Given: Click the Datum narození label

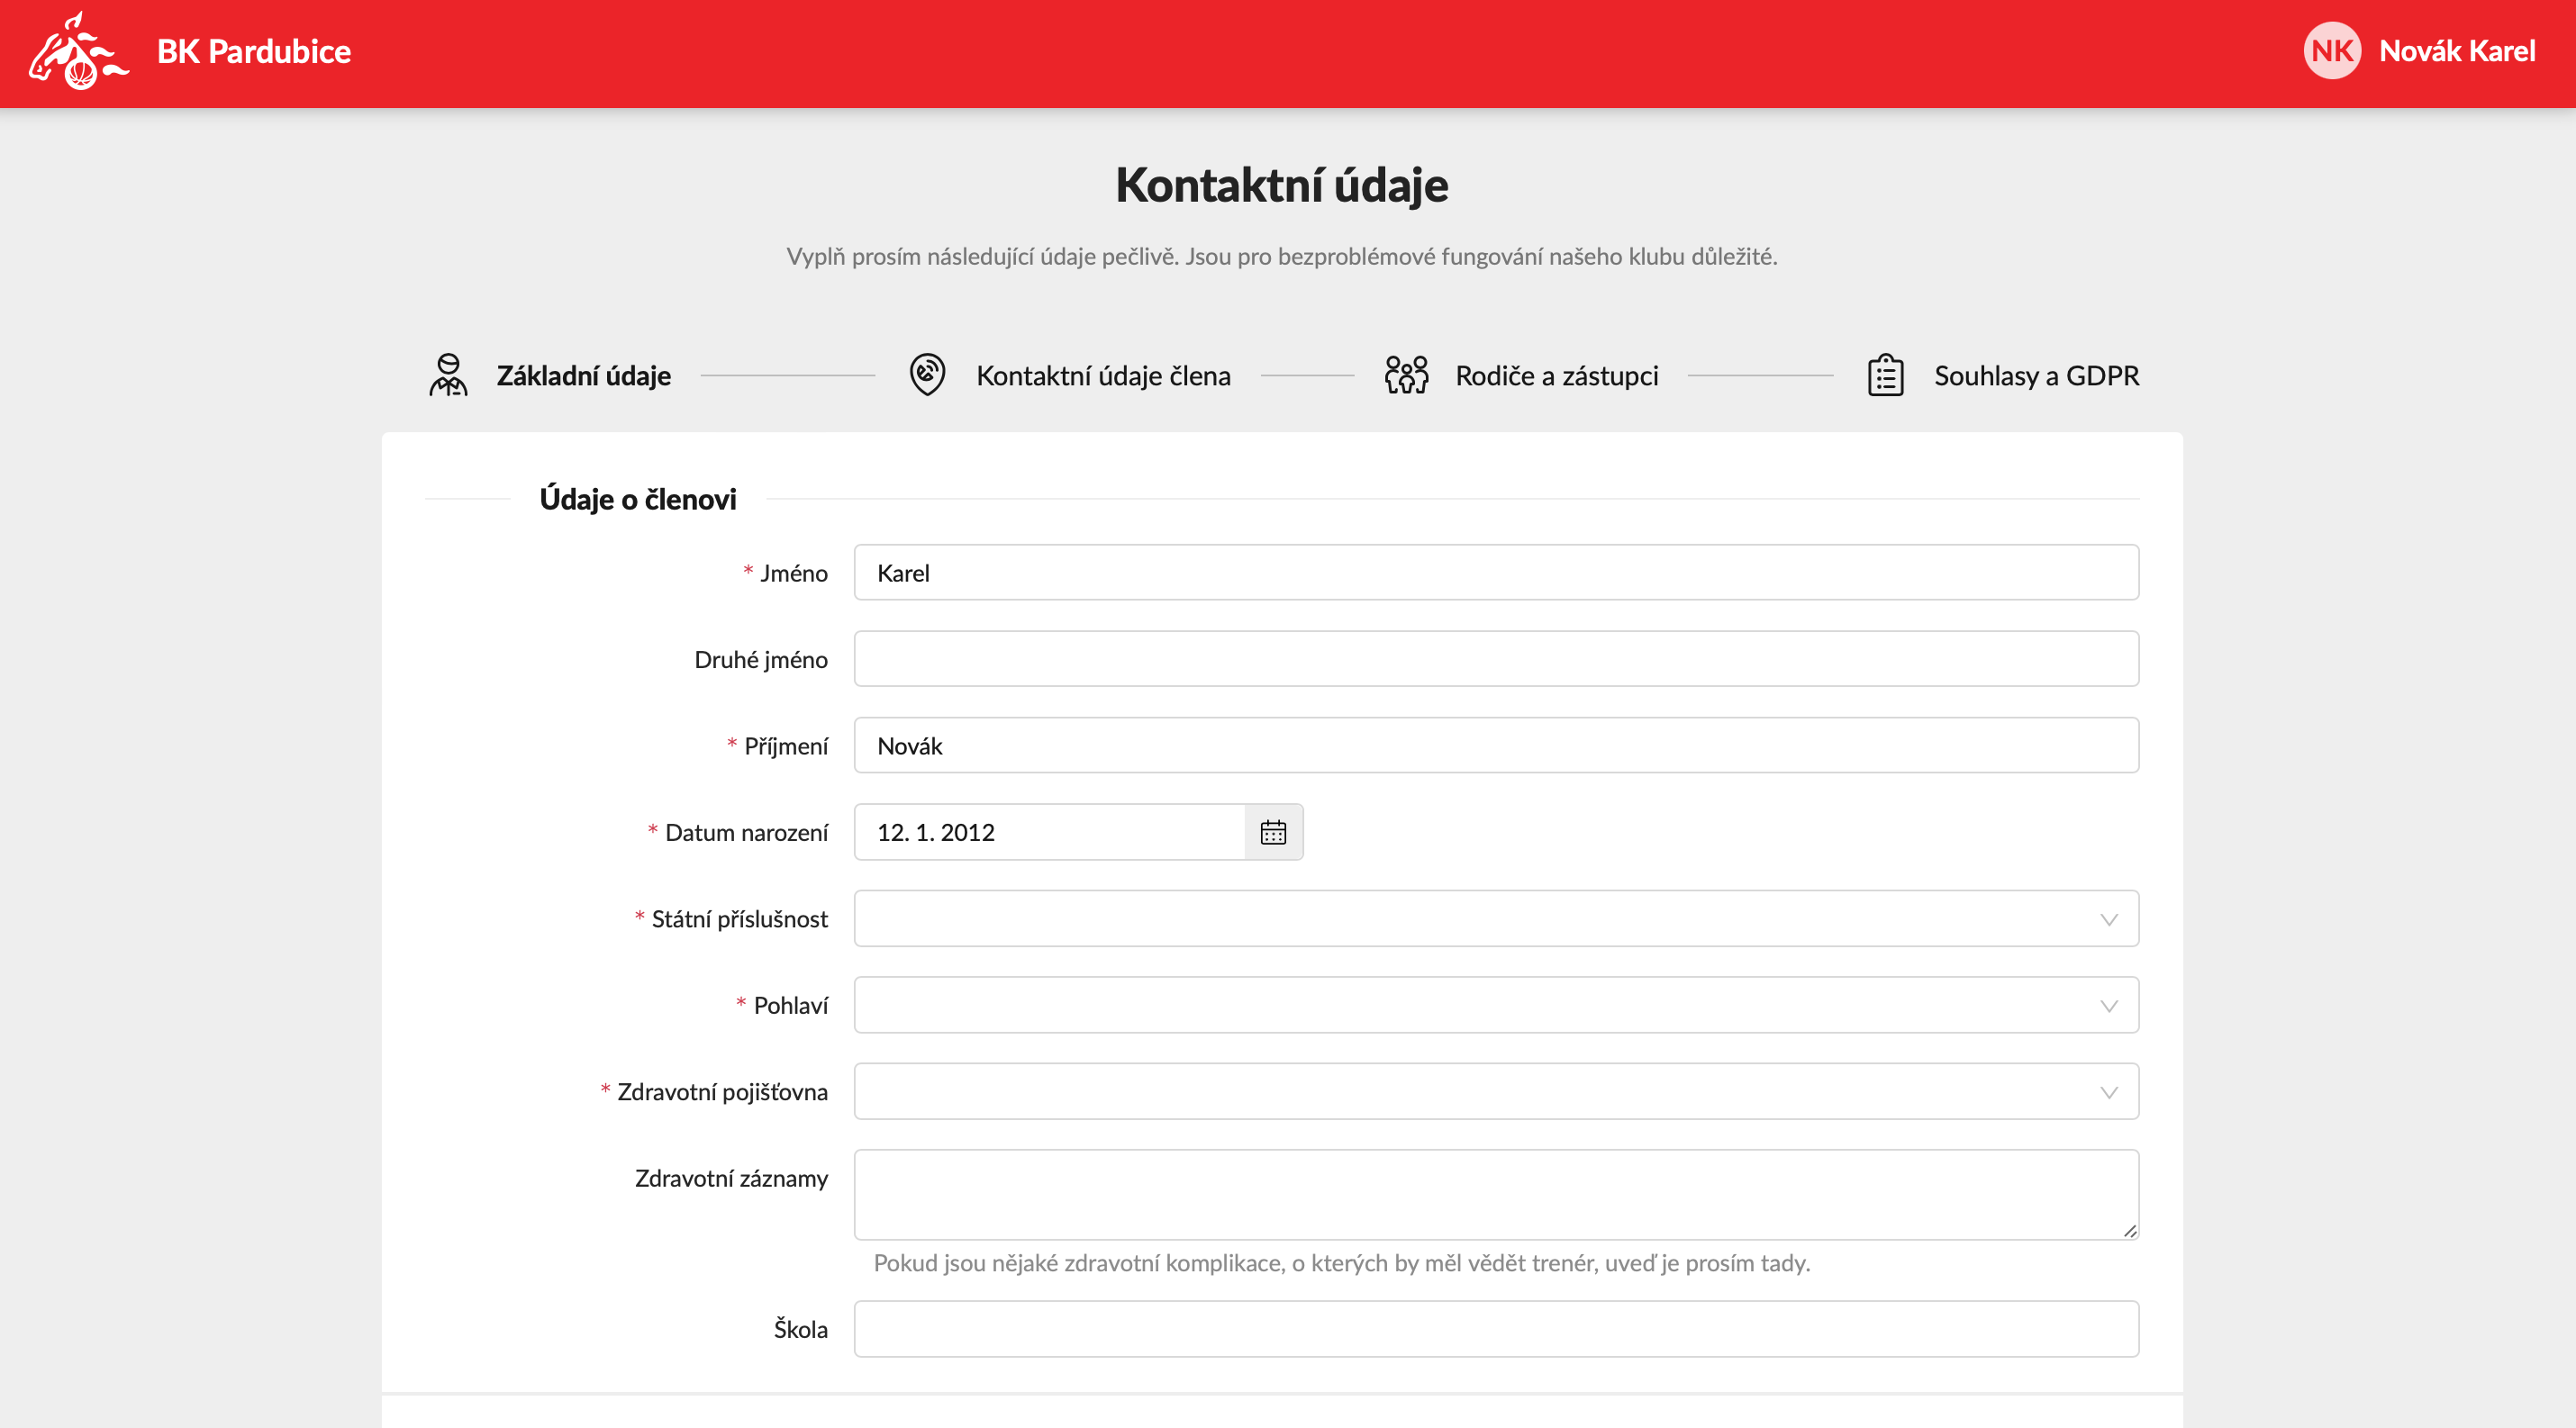Looking at the screenshot, I should tap(746, 833).
